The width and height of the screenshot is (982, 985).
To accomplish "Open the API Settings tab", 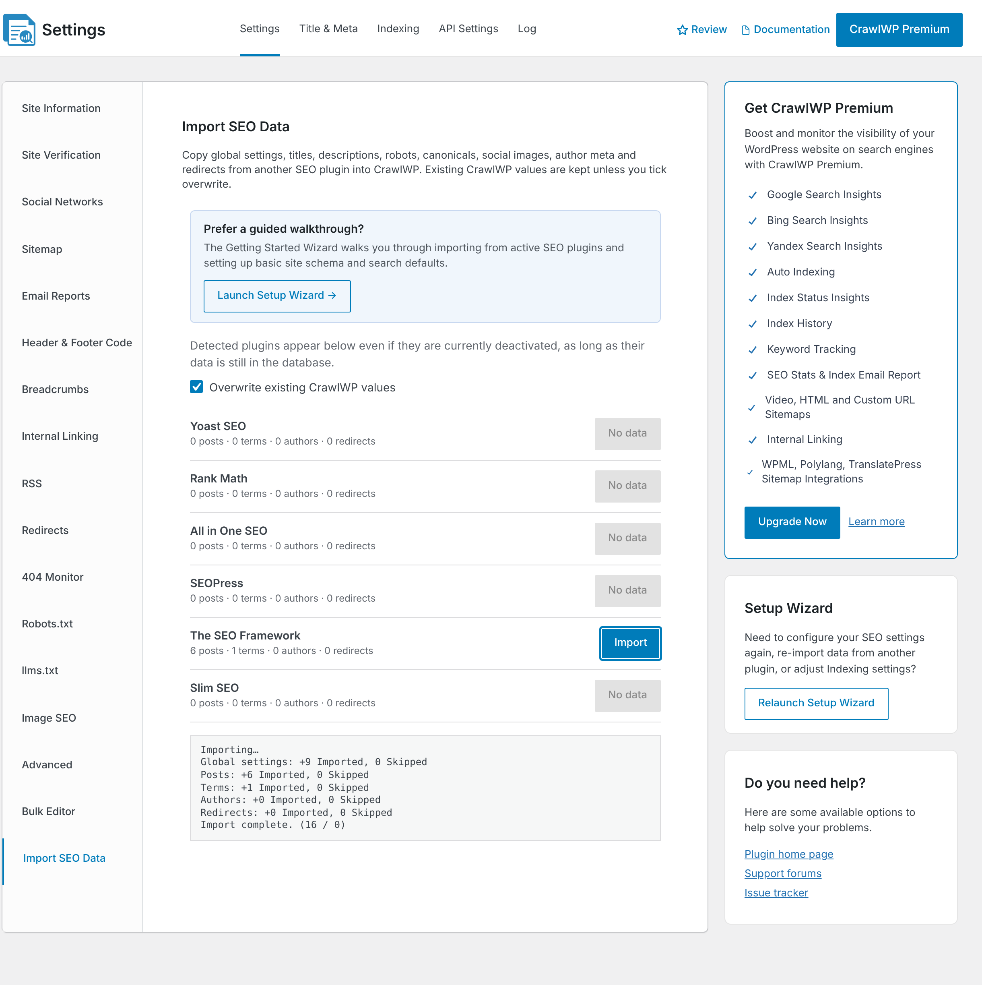I will pos(468,29).
